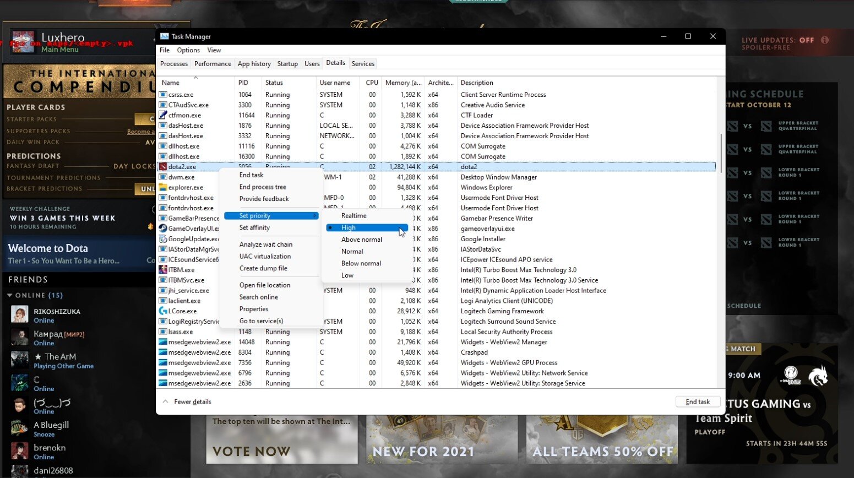Choose End process tree from context menu

(263, 187)
